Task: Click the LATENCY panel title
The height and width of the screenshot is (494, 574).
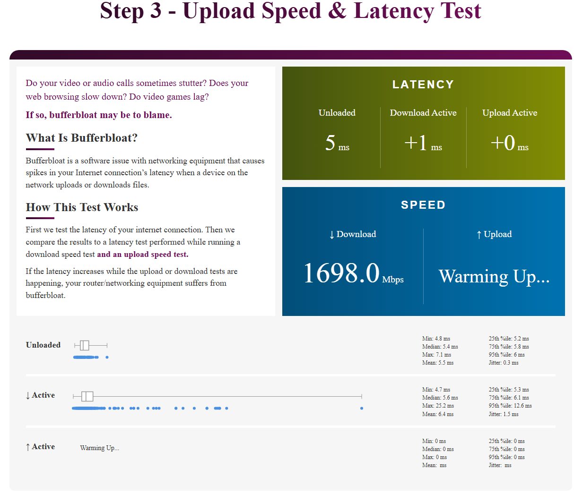Action: tap(423, 85)
